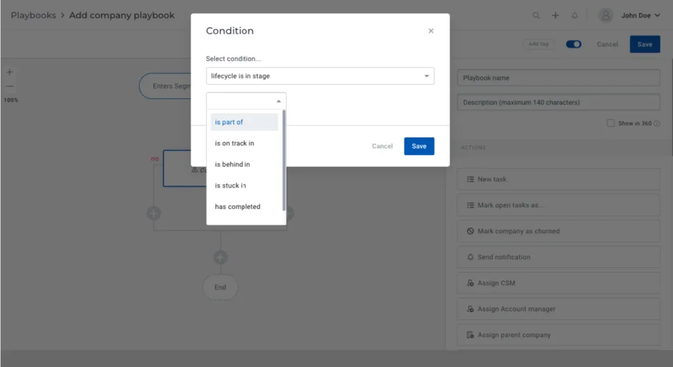Click the Assign Account manager person icon
Viewport: 673px width, 367px height.
(x=471, y=309)
